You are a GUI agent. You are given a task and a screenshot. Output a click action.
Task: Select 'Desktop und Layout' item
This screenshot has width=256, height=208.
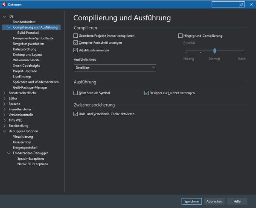(x=27, y=54)
